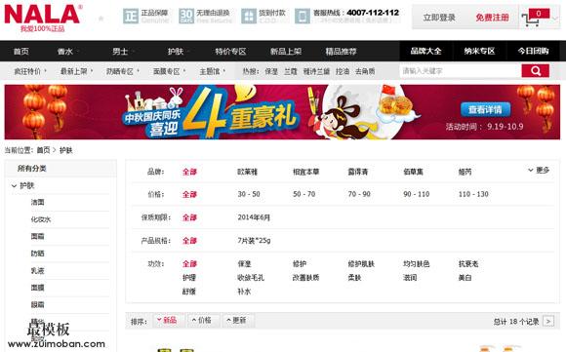
Task: Click 首页 in the breadcrumb
Action: (43, 150)
